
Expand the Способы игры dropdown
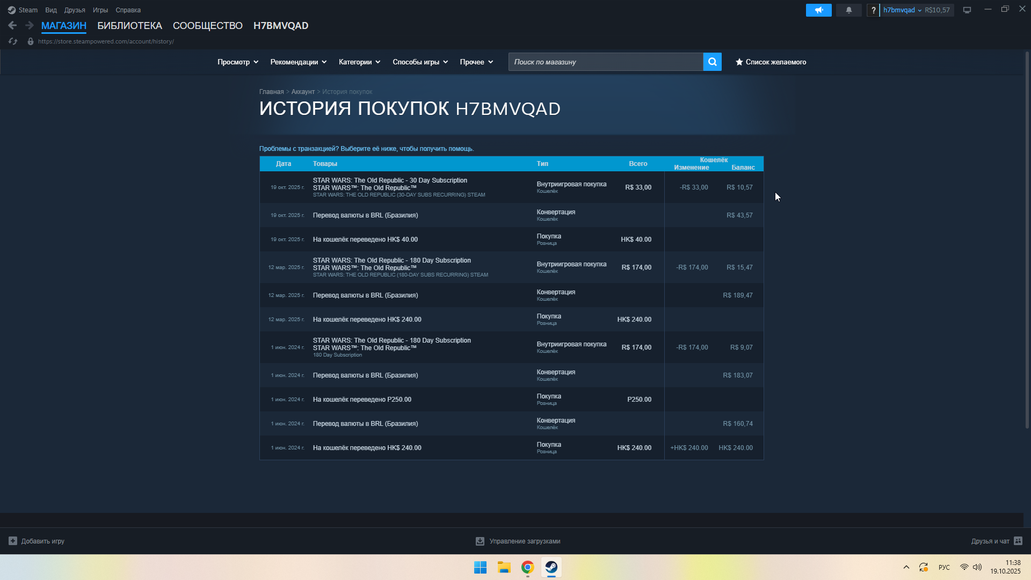coord(420,62)
